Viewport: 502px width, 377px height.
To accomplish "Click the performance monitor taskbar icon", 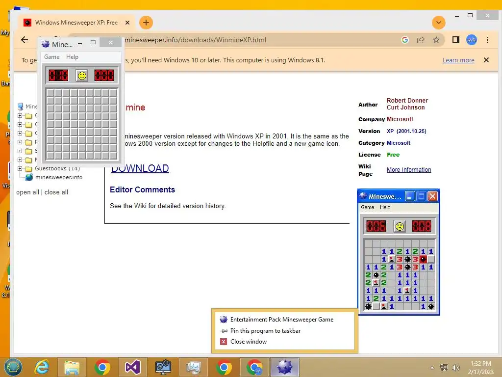I will (193, 367).
